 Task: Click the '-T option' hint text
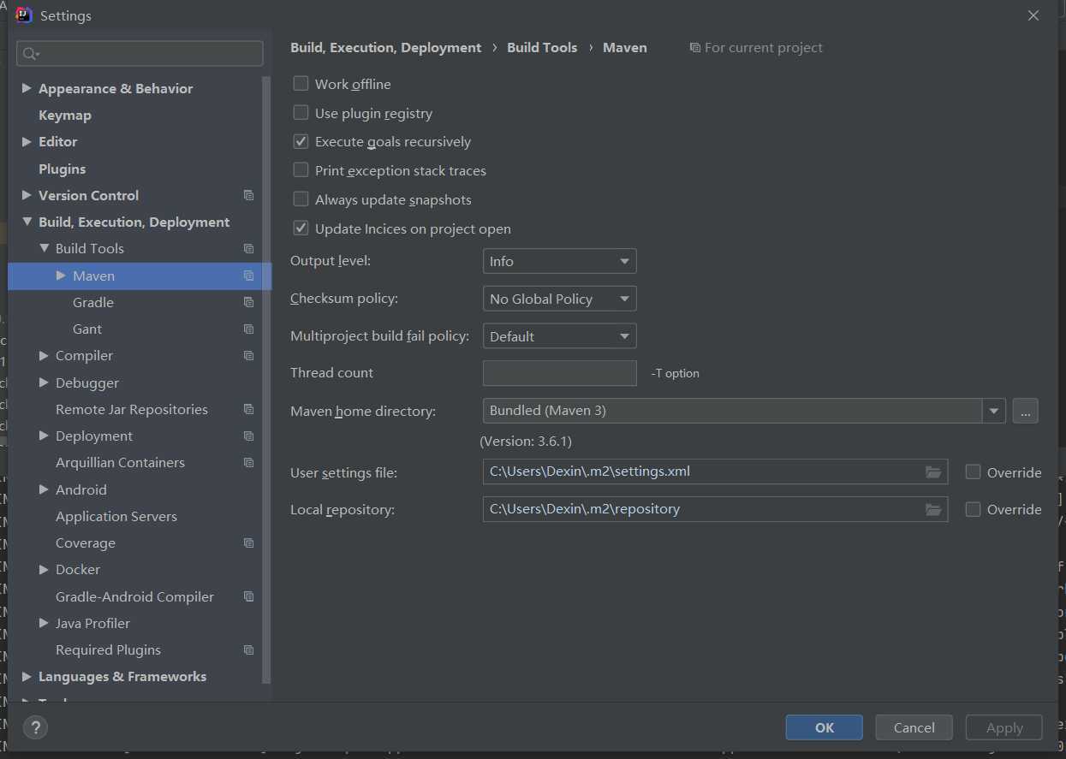tap(675, 373)
